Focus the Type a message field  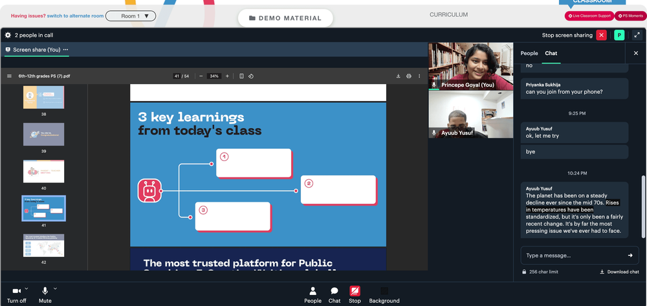[x=579, y=256]
